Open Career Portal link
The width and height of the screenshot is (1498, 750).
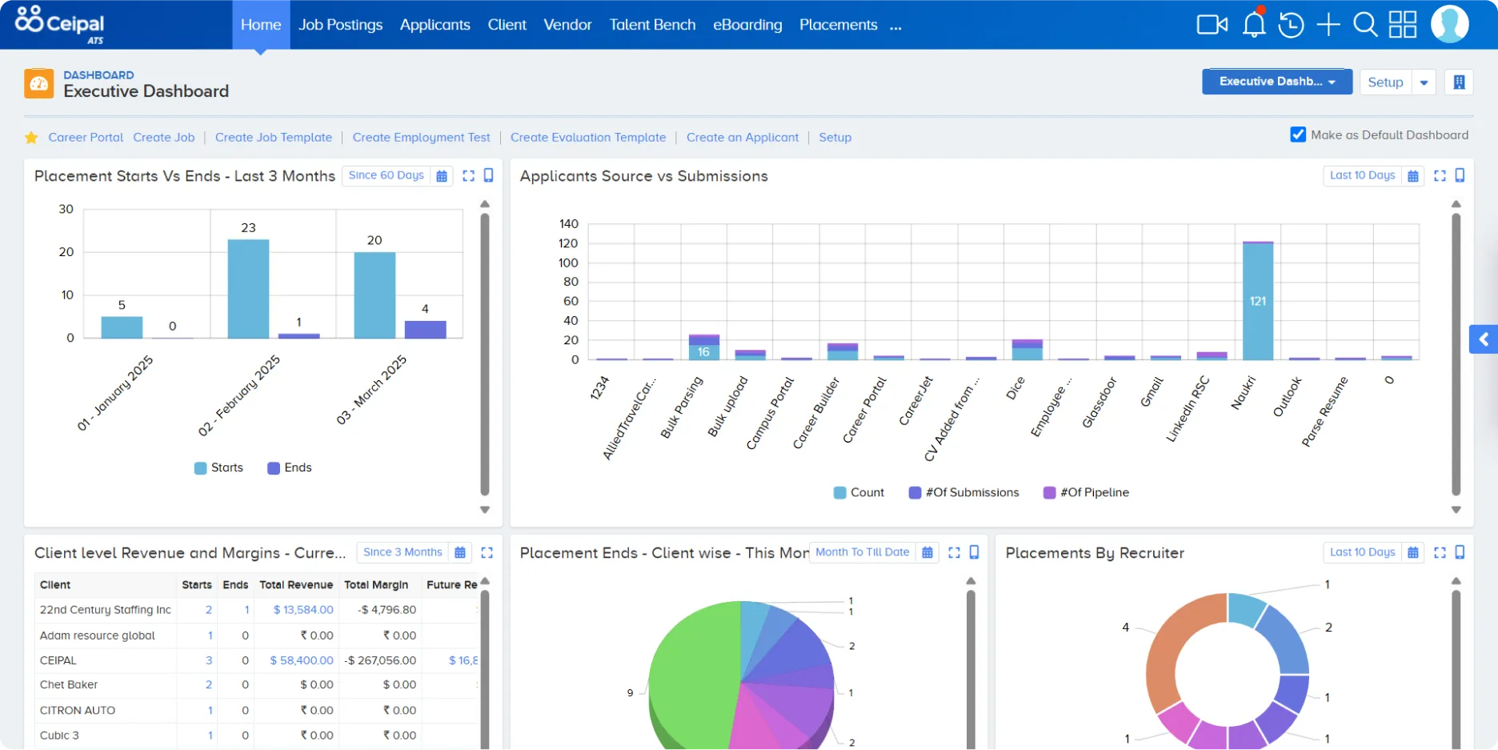point(86,138)
